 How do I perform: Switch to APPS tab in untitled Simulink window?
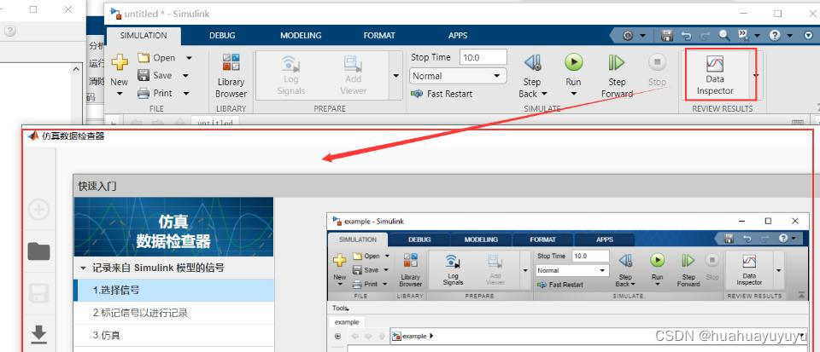(458, 36)
